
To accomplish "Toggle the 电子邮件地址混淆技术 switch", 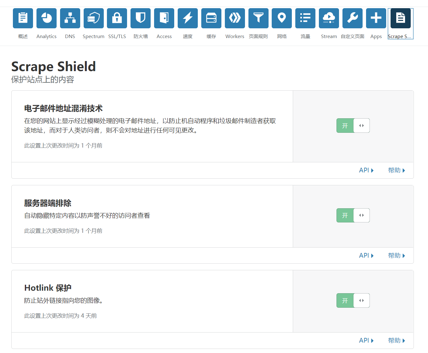I will coord(353,126).
